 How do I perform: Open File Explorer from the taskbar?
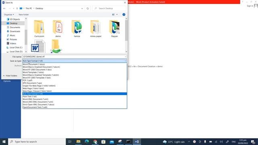(x=78, y=141)
